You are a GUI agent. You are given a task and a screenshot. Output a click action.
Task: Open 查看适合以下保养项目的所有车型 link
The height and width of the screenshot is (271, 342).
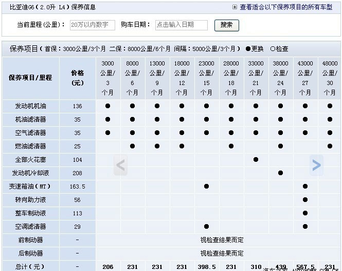(x=286, y=7)
